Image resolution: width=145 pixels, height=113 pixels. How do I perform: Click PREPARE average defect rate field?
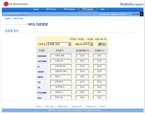82,56
